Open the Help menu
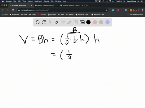145x108 pixels. (64, 1)
